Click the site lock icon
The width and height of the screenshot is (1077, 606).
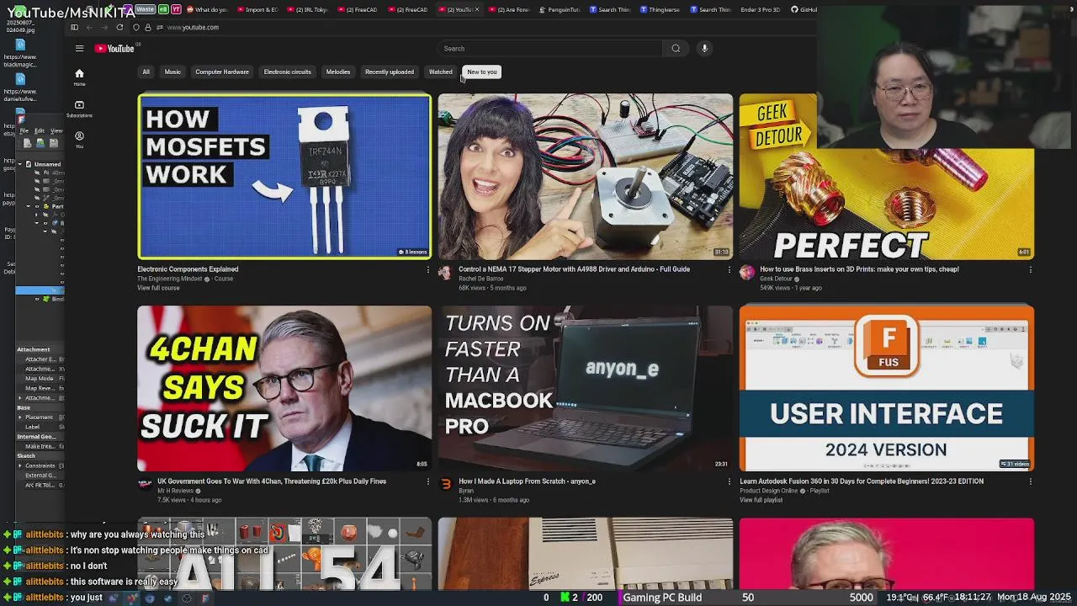pyautogui.click(x=149, y=28)
